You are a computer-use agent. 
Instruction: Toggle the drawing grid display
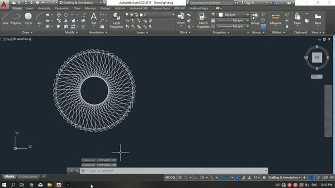coord(180,178)
